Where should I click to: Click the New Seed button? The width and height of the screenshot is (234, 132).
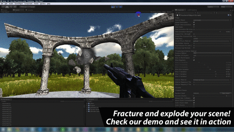click(x=226, y=93)
